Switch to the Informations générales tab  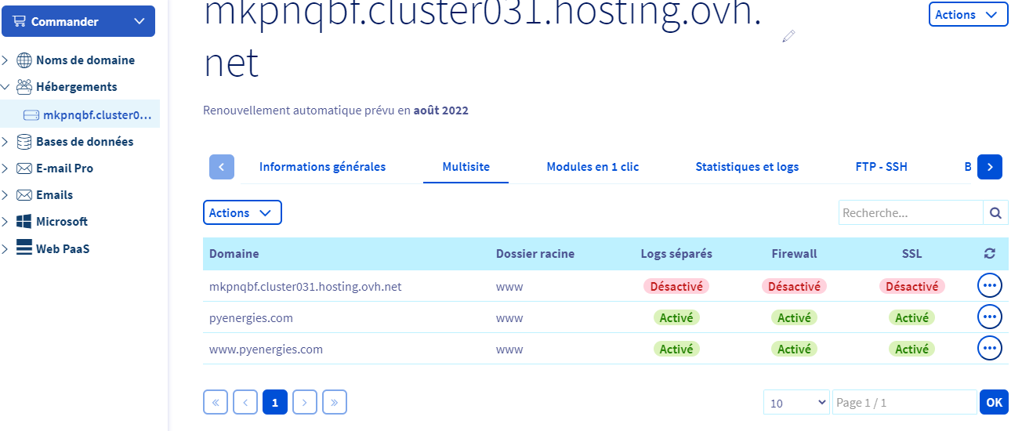point(322,167)
